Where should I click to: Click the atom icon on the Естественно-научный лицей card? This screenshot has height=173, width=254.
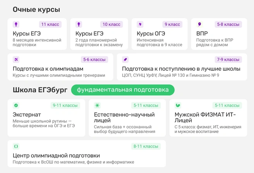[x=97, y=105]
